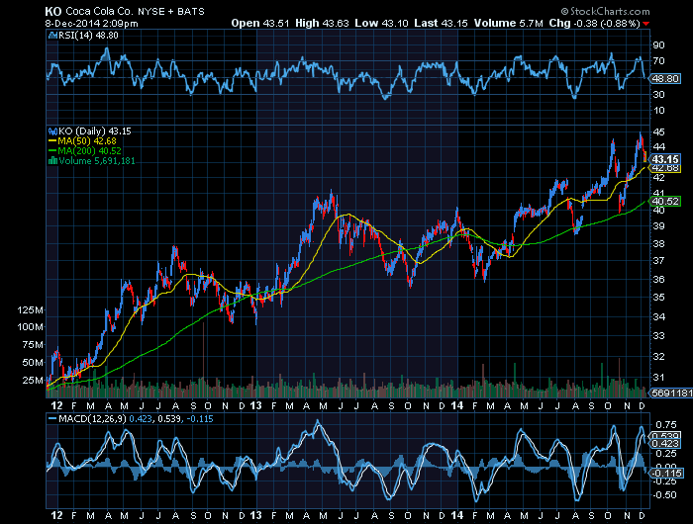Click the 31 level on price axis
693x524 pixels.
point(658,378)
